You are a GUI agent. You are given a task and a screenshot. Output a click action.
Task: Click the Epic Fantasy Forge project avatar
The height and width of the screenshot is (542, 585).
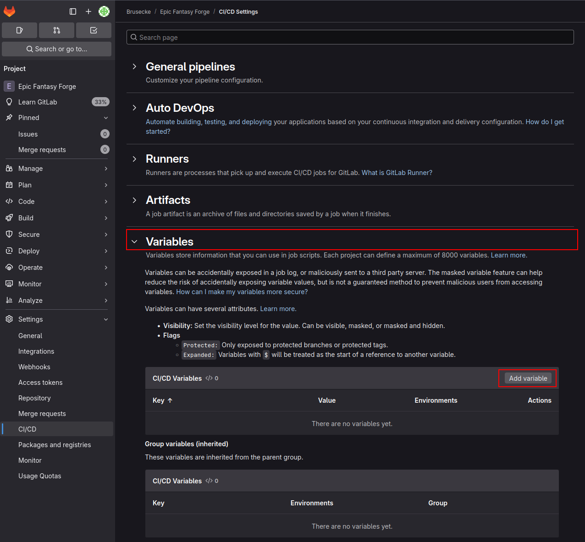[9, 86]
